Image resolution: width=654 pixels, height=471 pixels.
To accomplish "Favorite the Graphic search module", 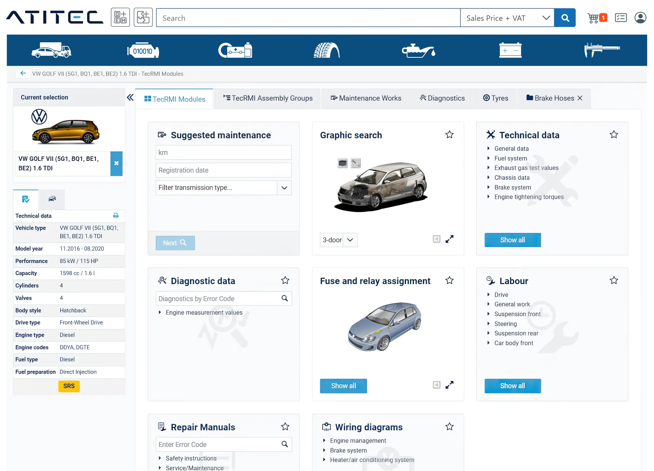I will point(449,135).
